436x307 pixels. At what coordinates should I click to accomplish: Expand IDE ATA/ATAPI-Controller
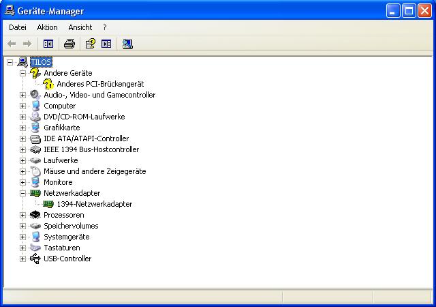coord(22,138)
